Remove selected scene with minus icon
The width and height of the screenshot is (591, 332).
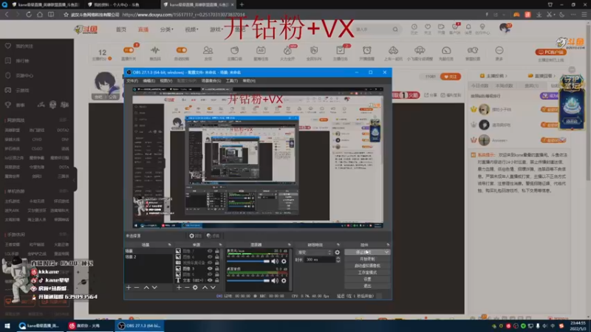137,287
